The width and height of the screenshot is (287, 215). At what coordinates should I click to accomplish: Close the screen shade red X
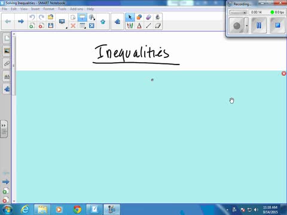pyautogui.click(x=283, y=73)
